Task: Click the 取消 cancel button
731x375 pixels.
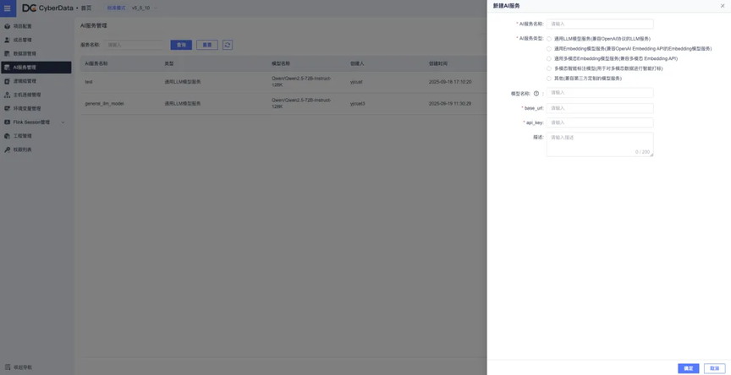Action: (x=715, y=368)
